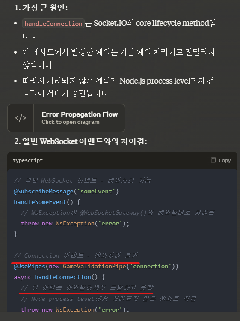240x321 pixels.
Task: Click the comment '// 일반 WebSocket 이벤트 - 예외처리 가능'
Action: (x=82, y=180)
